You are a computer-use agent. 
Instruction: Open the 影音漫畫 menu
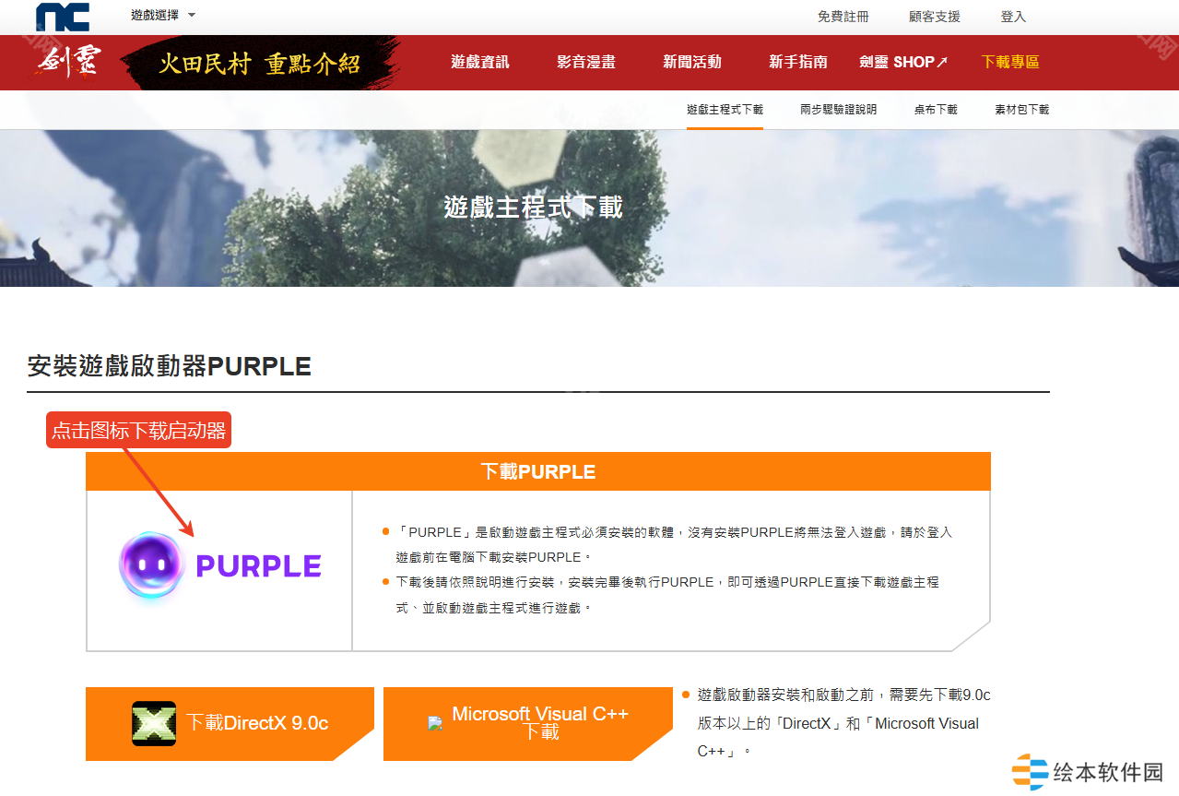pyautogui.click(x=586, y=62)
